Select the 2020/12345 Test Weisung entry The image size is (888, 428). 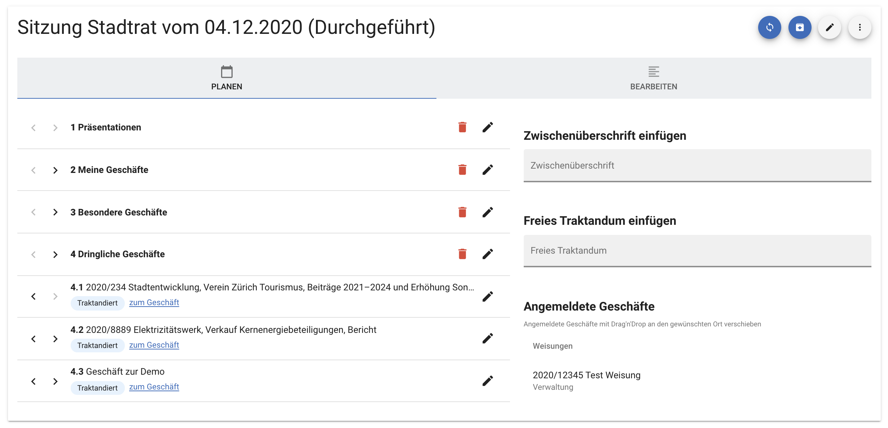586,375
